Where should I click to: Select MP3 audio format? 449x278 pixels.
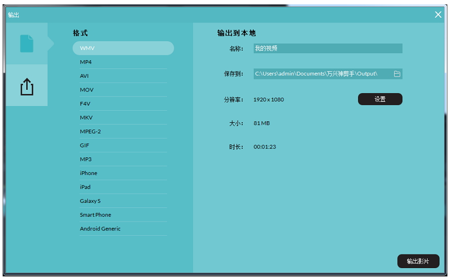(x=123, y=159)
